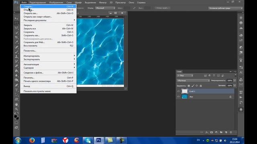Image resolution: width=257 pixels, height=144 pixels.
Task: Toggle smart object filter icon
Action: click(x=223, y=76)
